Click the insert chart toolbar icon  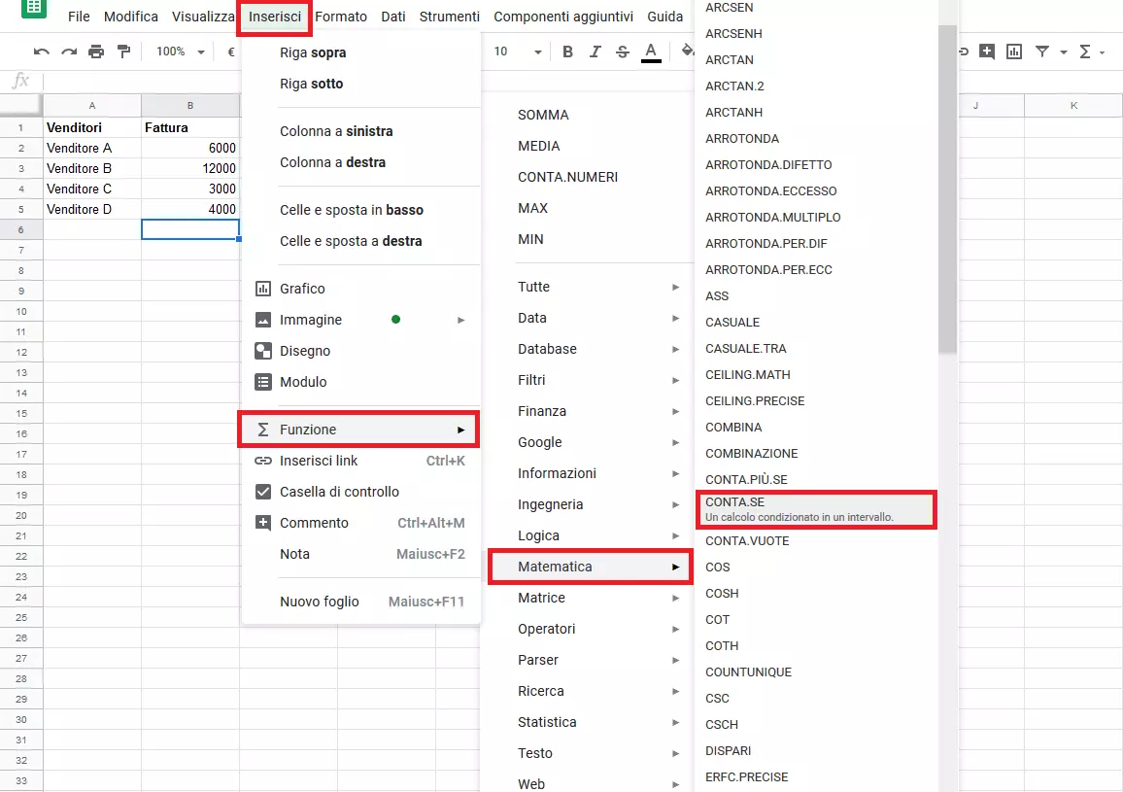tap(1014, 52)
